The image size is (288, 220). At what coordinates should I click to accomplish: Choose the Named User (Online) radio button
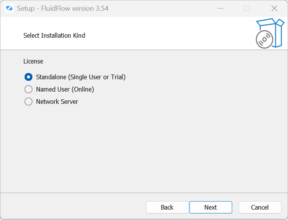(28, 89)
